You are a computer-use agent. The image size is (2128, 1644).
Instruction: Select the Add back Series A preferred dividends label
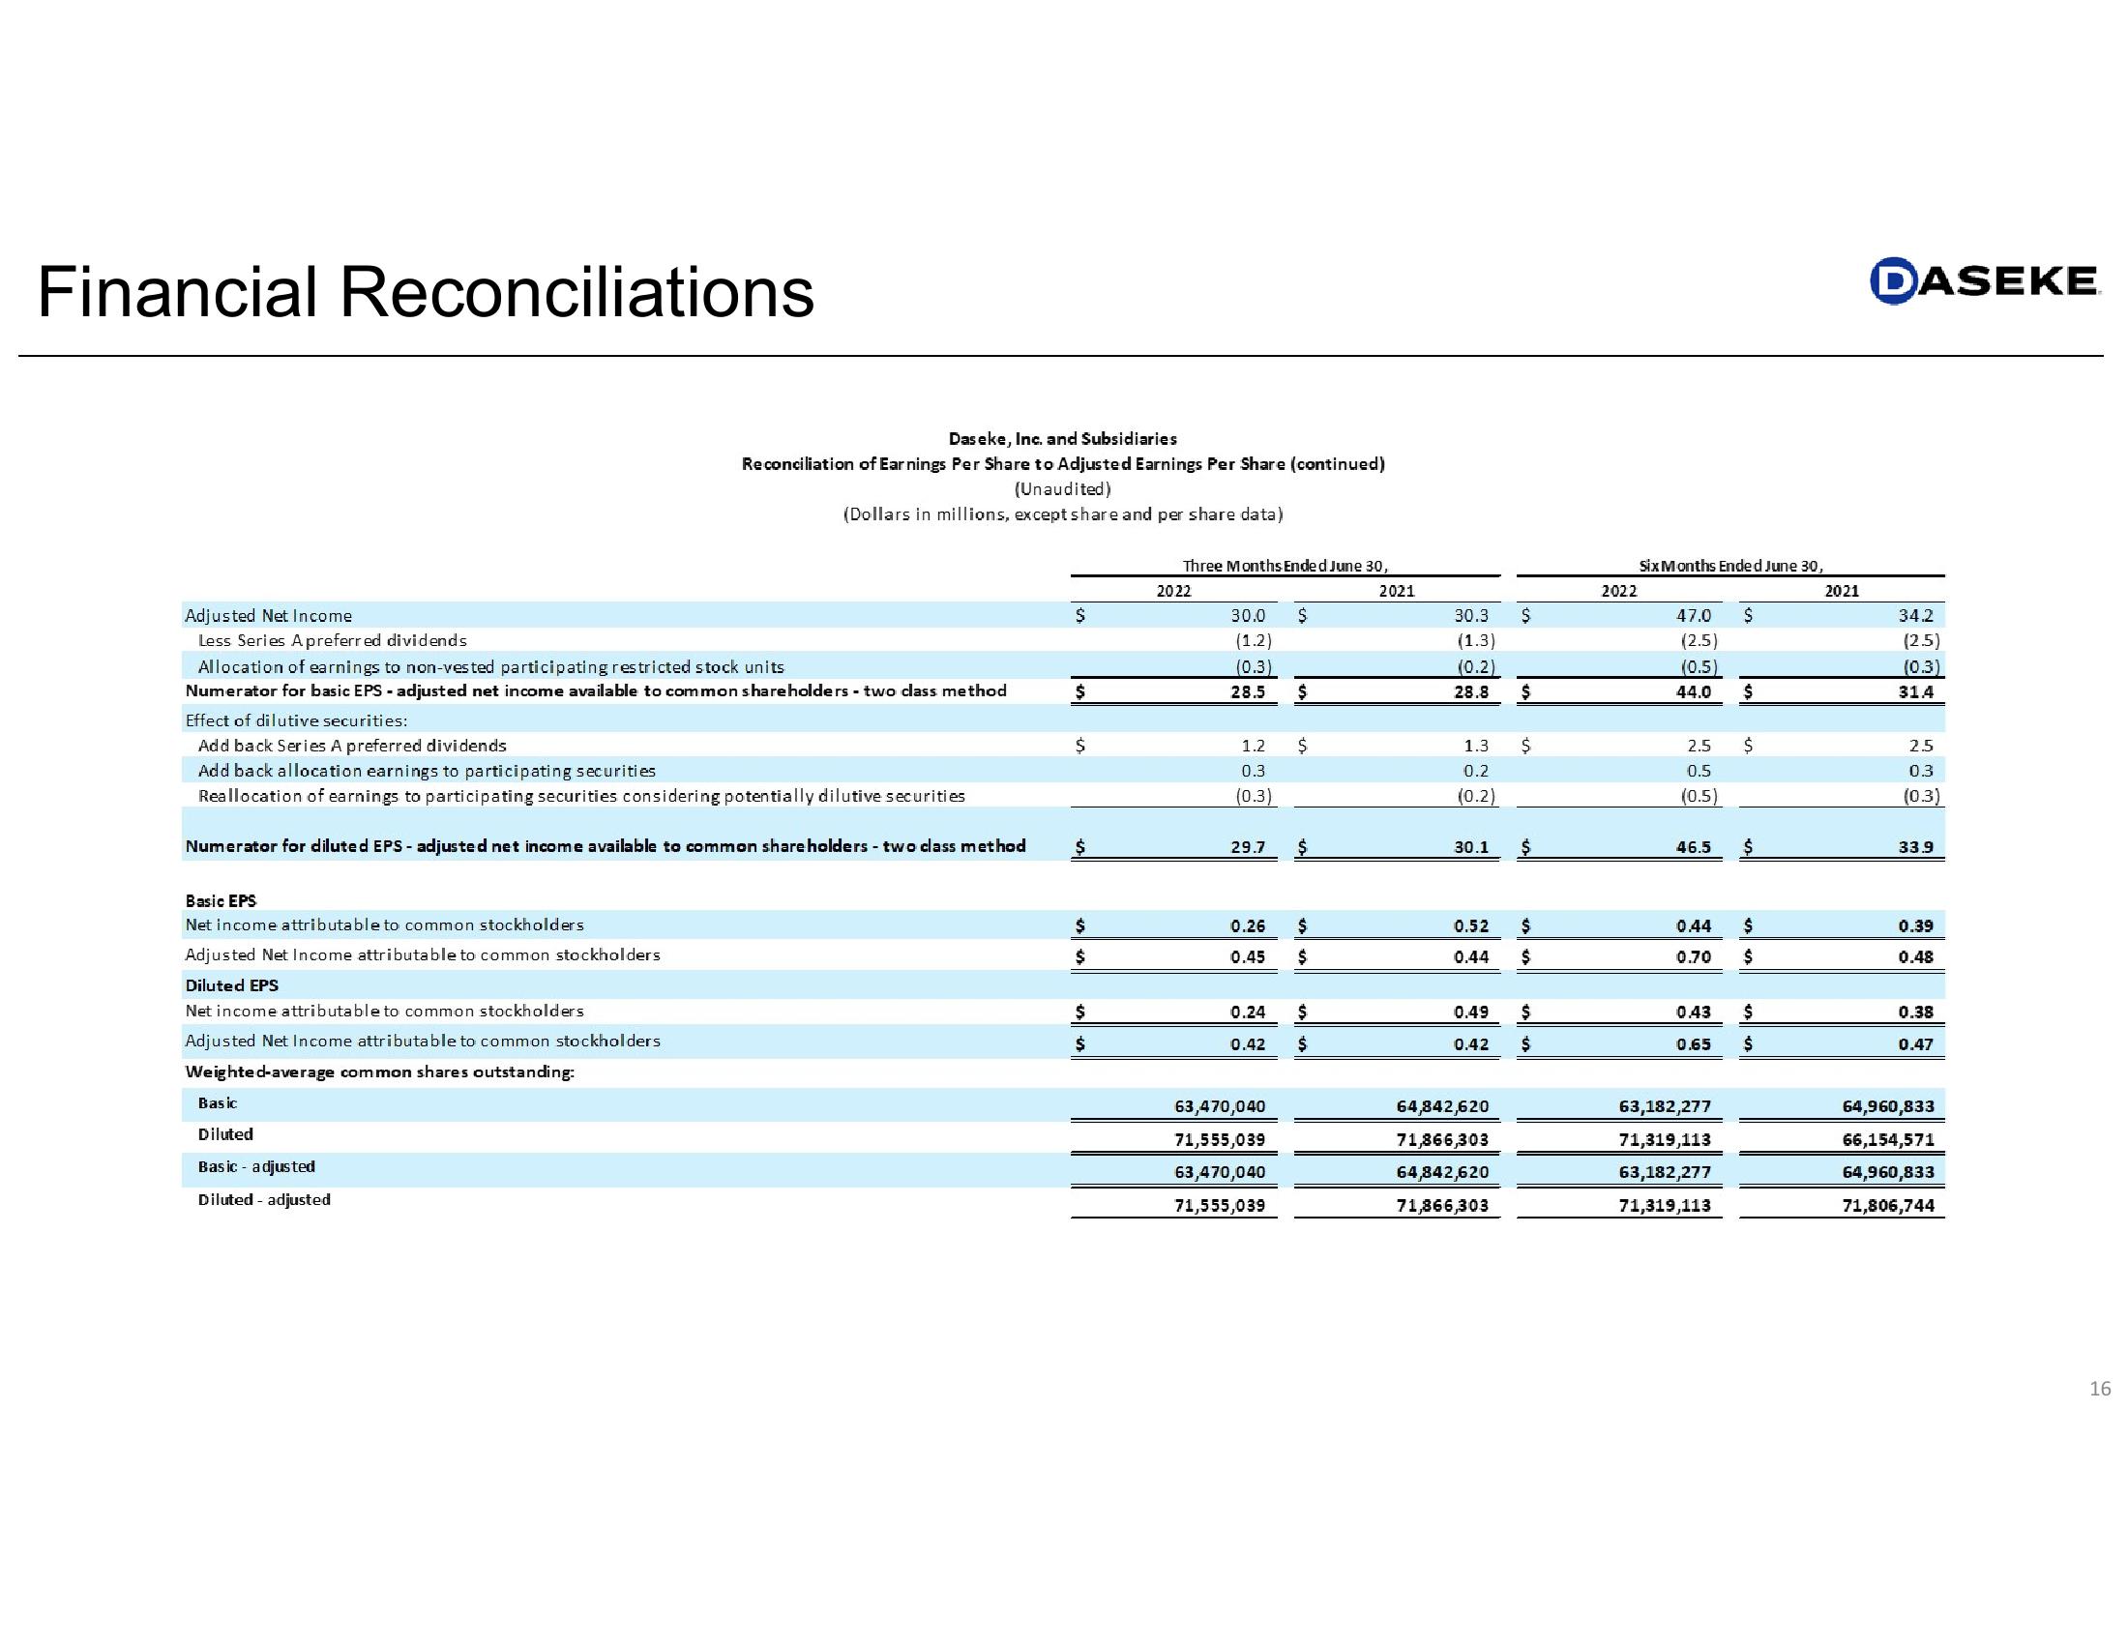coord(352,746)
